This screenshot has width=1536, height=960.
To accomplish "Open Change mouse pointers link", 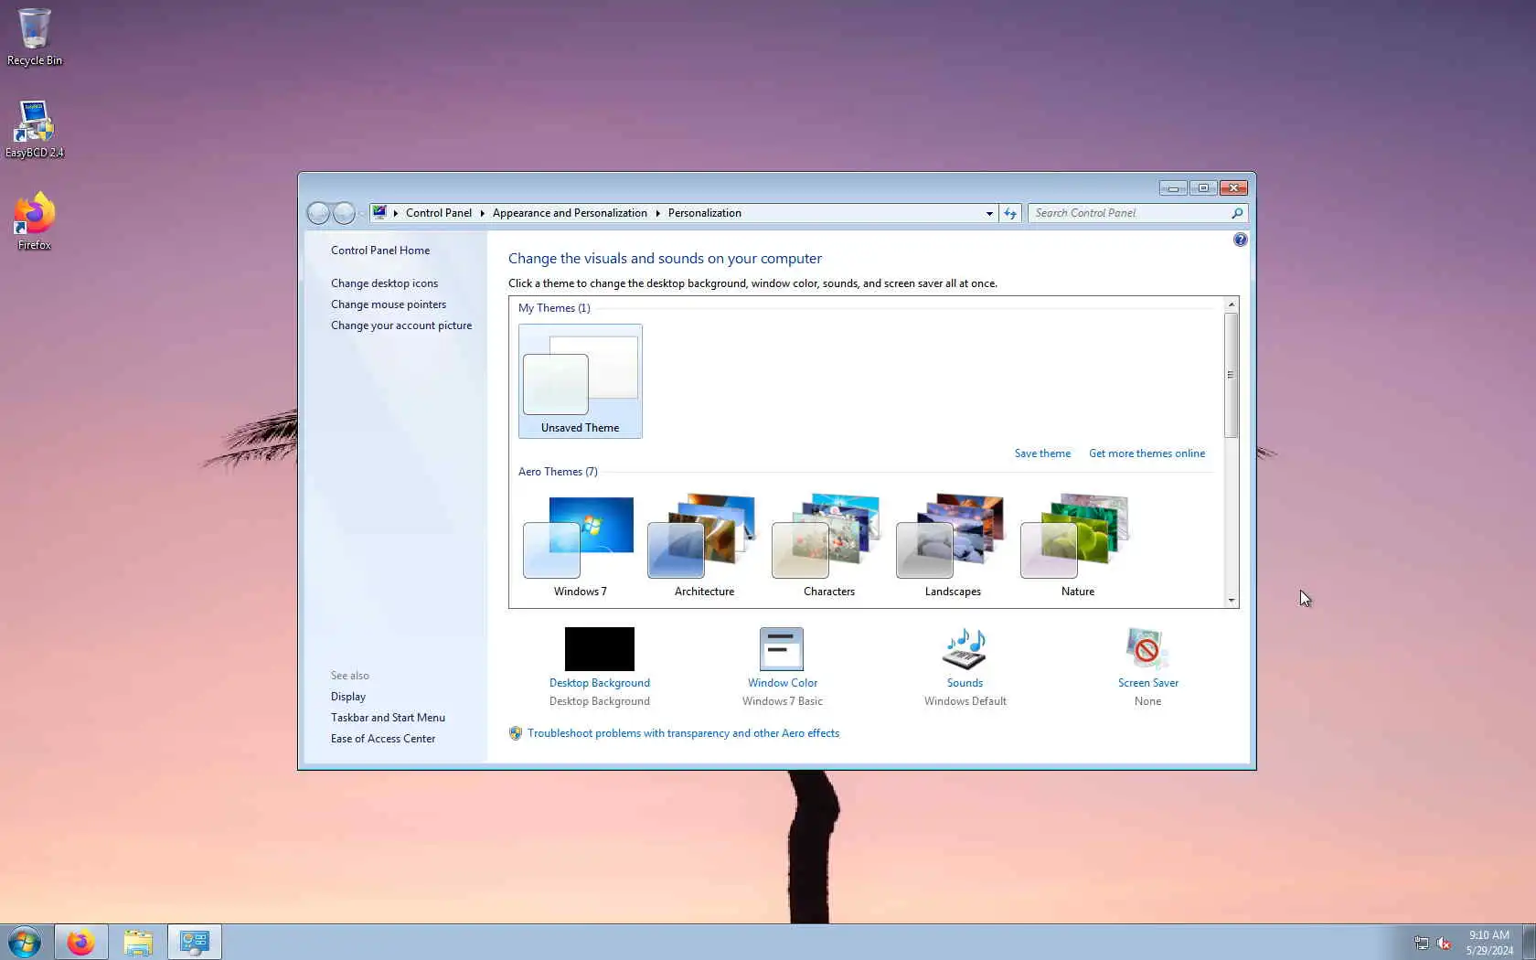I will [x=389, y=304].
